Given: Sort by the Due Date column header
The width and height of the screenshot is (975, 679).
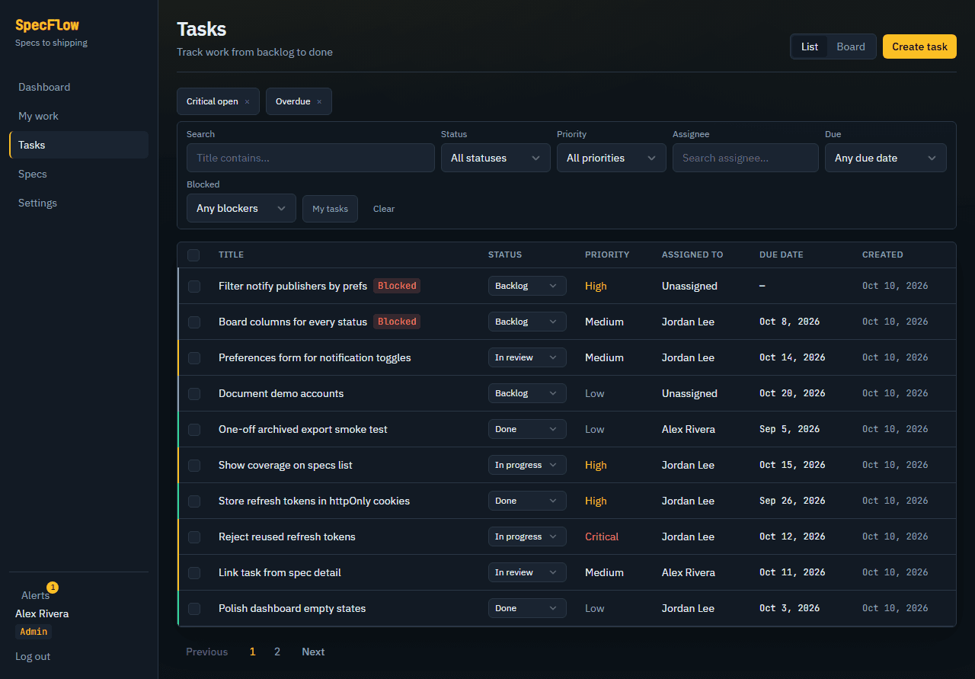Looking at the screenshot, I should point(781,255).
